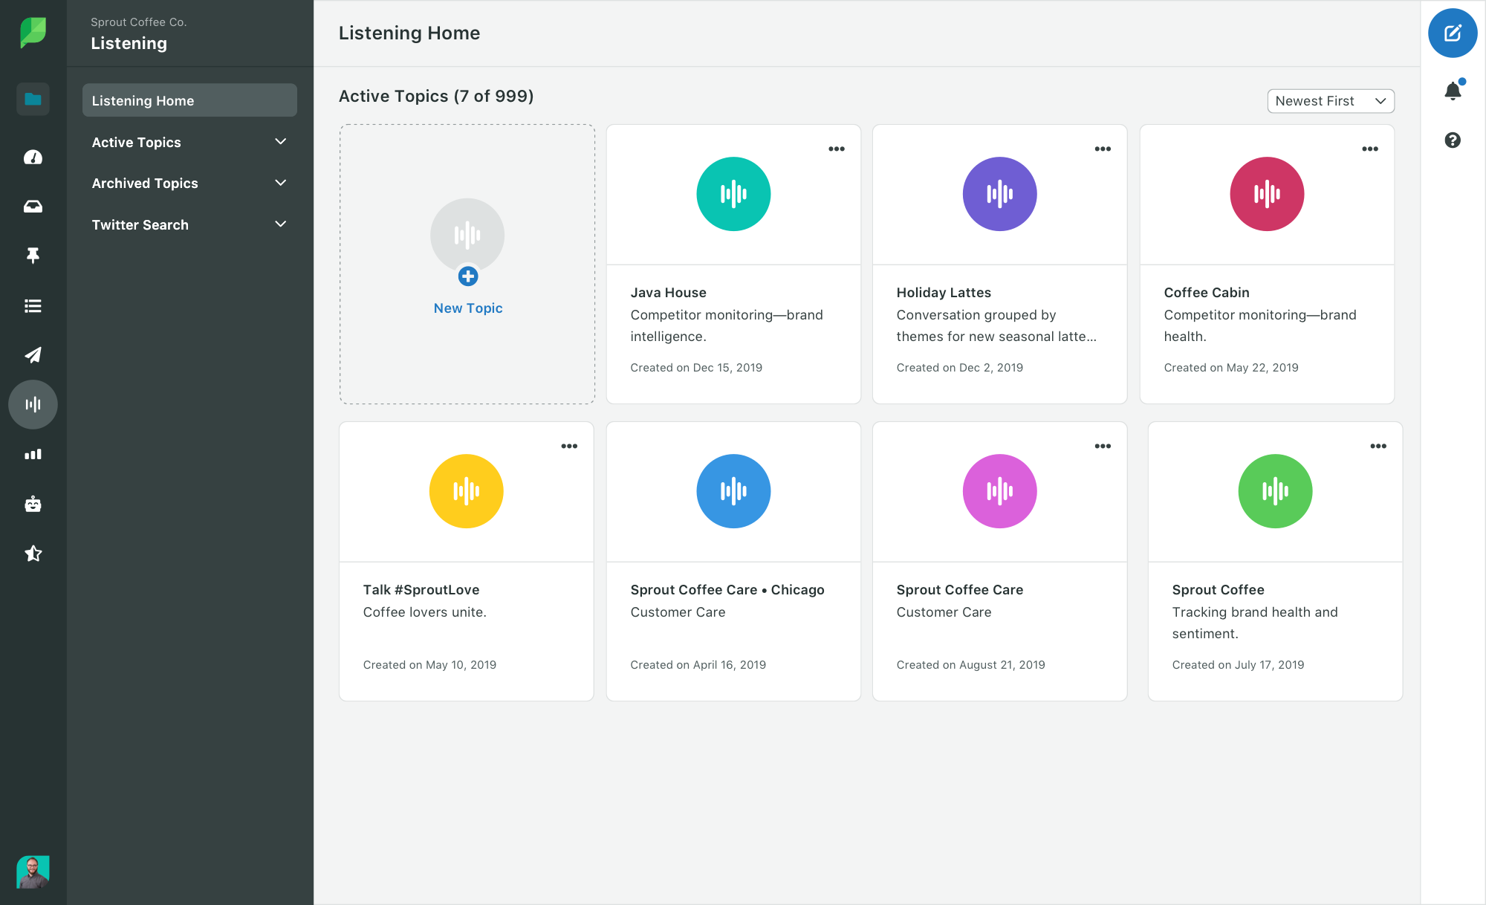1486x905 pixels.
Task: Click the star Reviews icon in sidebar
Action: [x=33, y=554]
